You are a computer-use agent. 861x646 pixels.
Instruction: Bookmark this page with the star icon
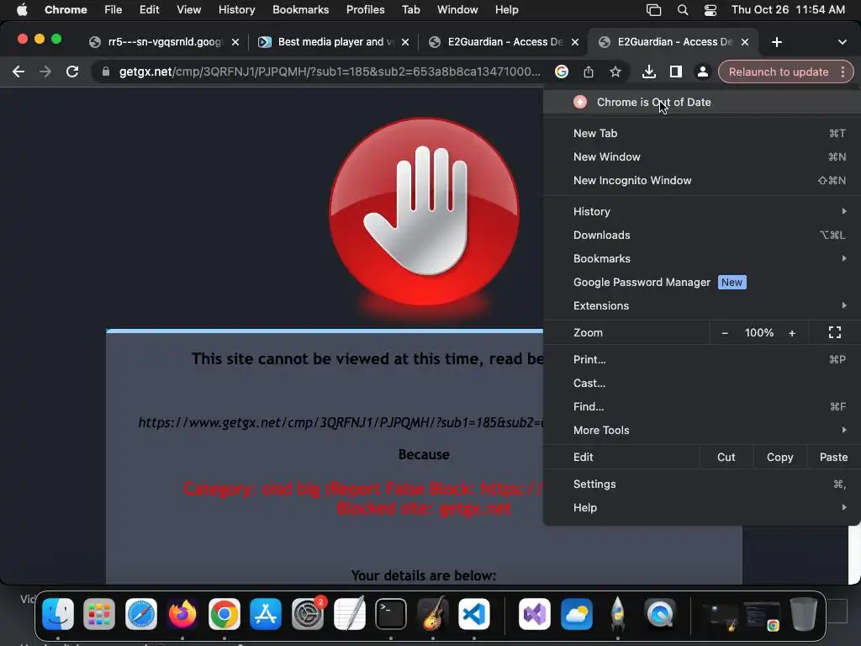[x=615, y=72]
